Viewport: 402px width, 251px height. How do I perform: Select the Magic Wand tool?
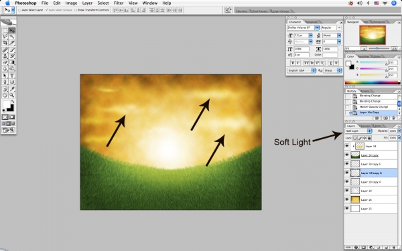(12, 37)
